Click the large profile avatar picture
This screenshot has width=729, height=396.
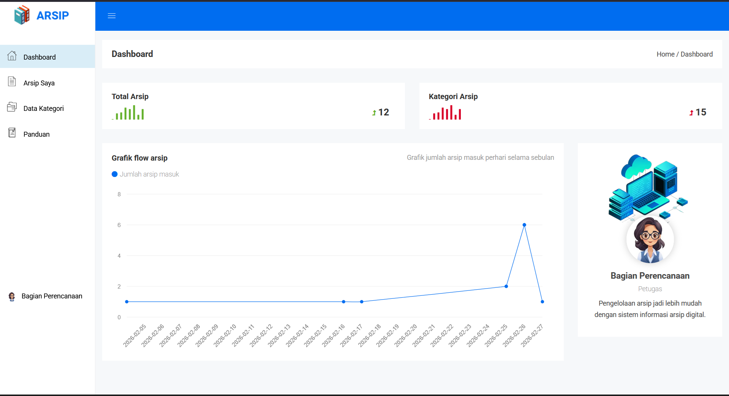[x=650, y=240]
